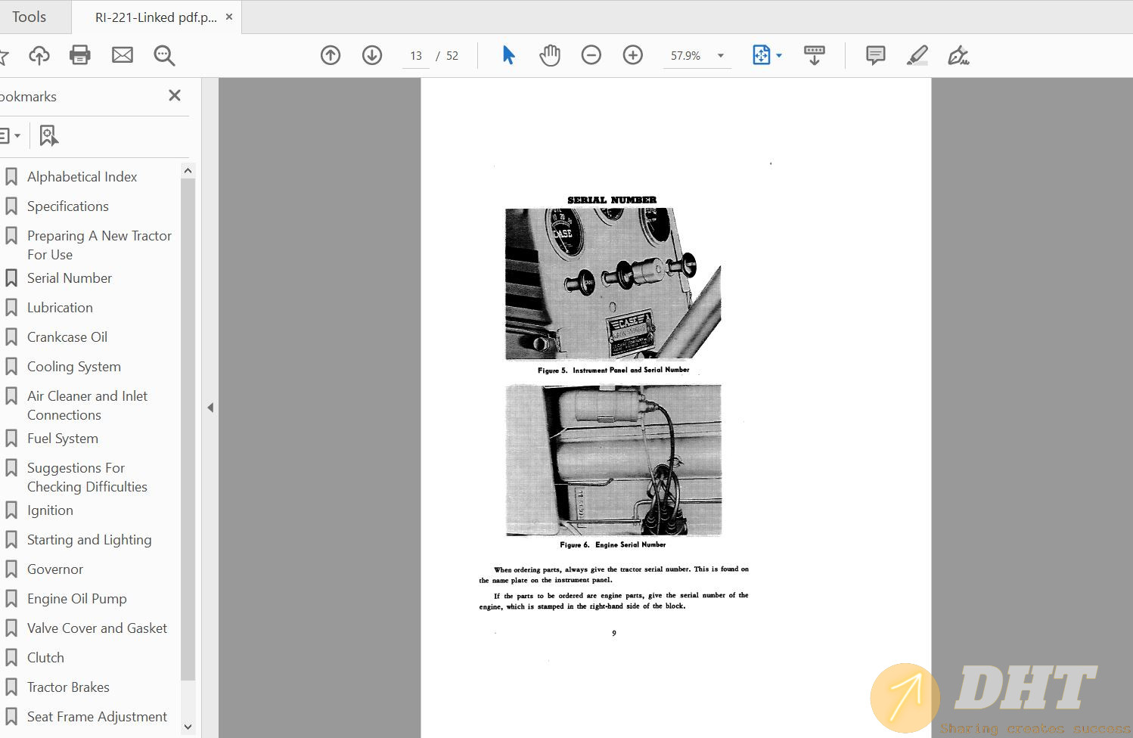Select the Seat Frame Adjustment bookmark
This screenshot has height=738, width=1133.
point(97,717)
